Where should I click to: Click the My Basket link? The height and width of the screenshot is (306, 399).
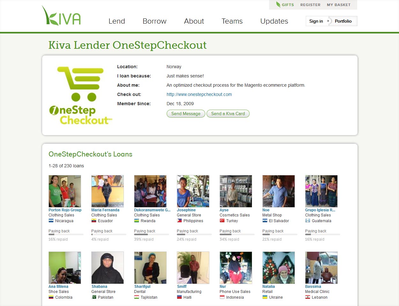click(339, 5)
